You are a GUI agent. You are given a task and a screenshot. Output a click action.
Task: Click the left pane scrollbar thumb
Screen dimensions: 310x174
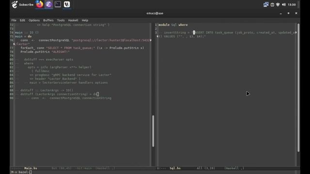(x=153, y=131)
